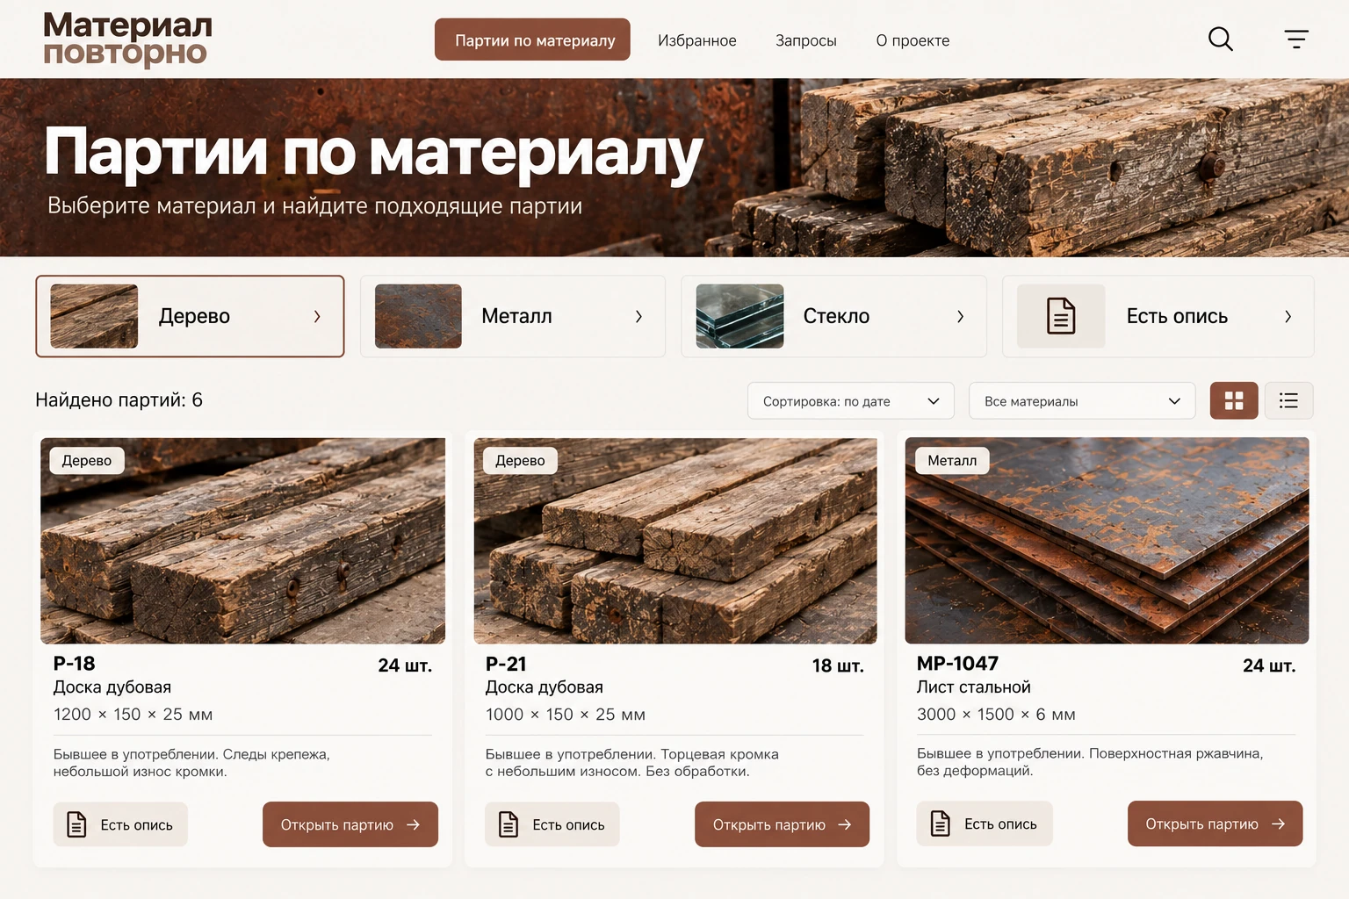Click the Материал повторно logo

pos(127,40)
